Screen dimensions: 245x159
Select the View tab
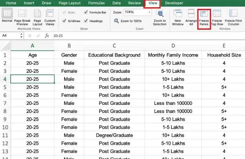click(153, 3)
